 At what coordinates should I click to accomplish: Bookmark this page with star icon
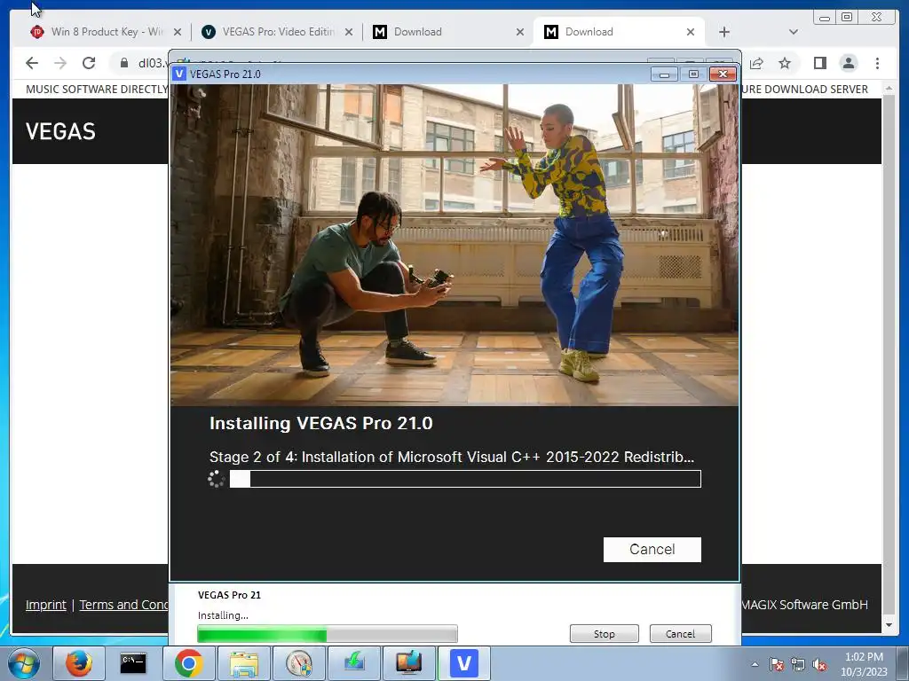785,63
